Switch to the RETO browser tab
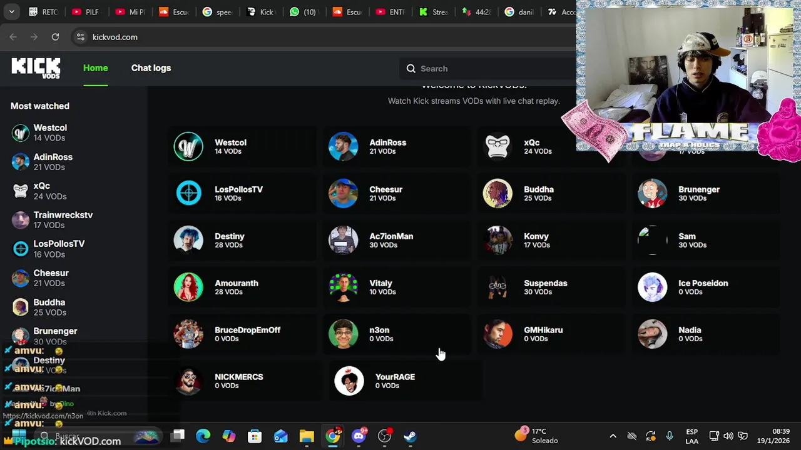The image size is (801, 450). coord(43,12)
